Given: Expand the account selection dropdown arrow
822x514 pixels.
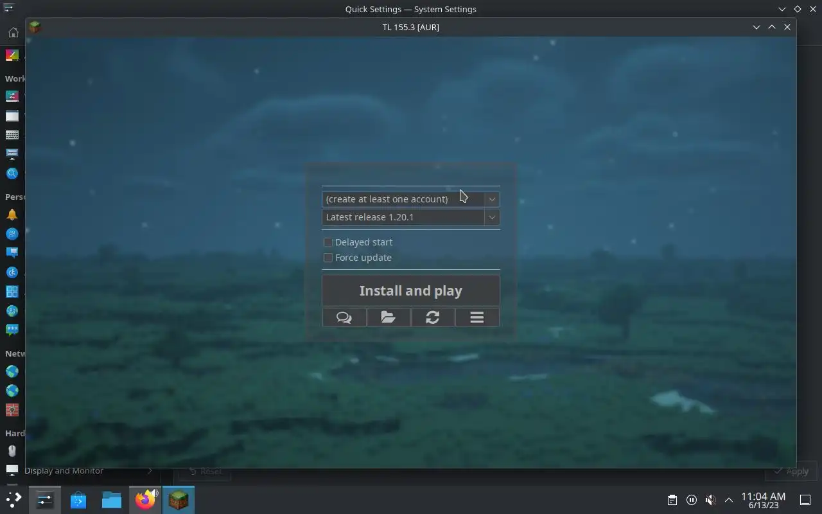Looking at the screenshot, I should pyautogui.click(x=492, y=199).
